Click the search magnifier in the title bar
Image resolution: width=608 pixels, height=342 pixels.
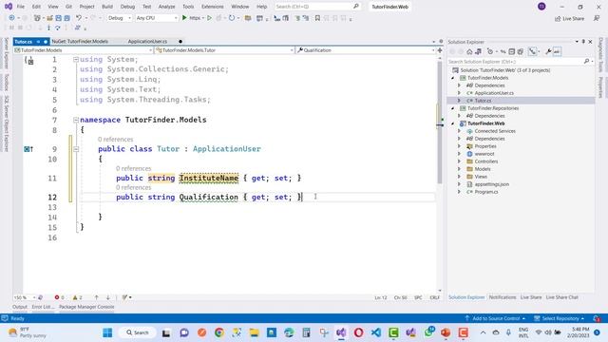click(356, 7)
